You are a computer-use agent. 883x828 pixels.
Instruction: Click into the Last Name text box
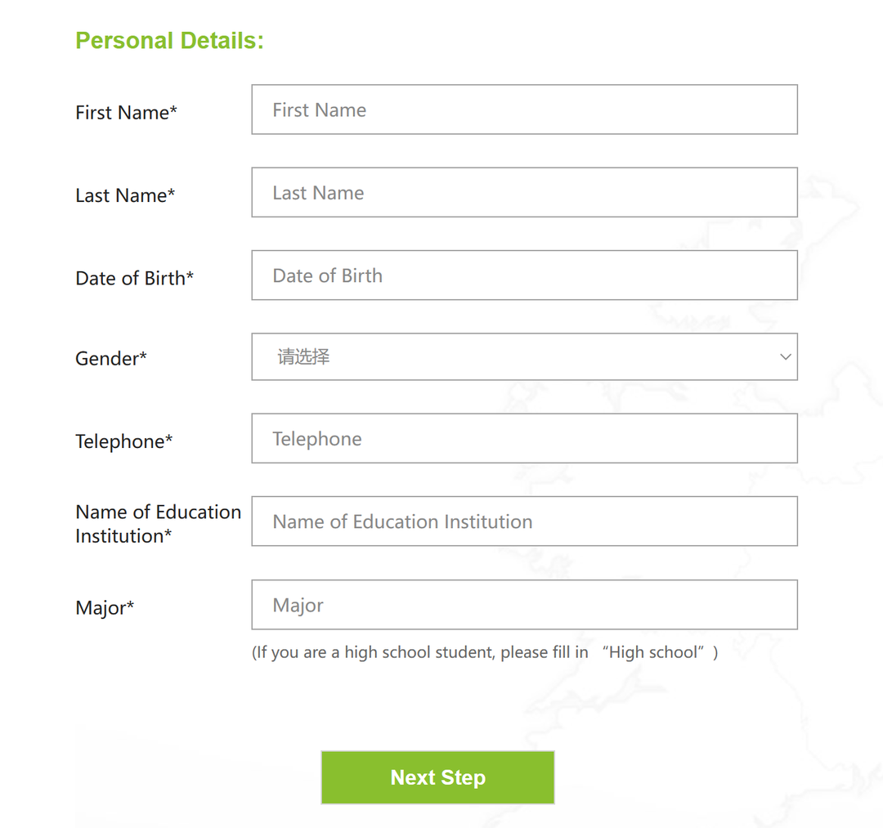[524, 193]
